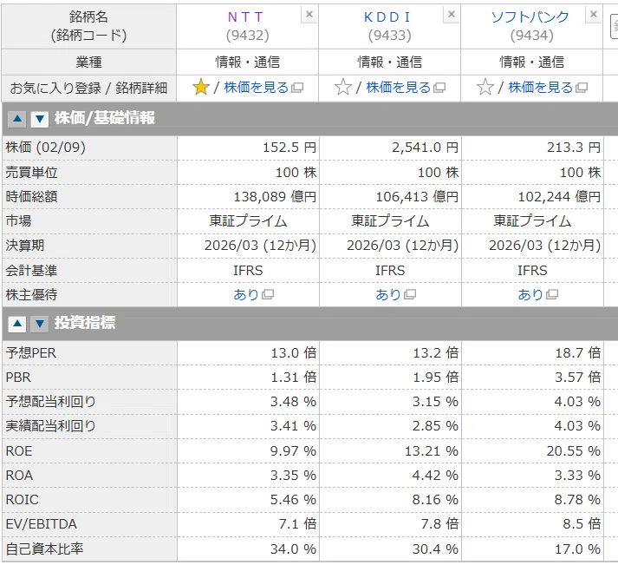Image resolution: width=618 pixels, height=565 pixels.
Task: Click external icon next to KDDI あり
Action: tap(410, 294)
